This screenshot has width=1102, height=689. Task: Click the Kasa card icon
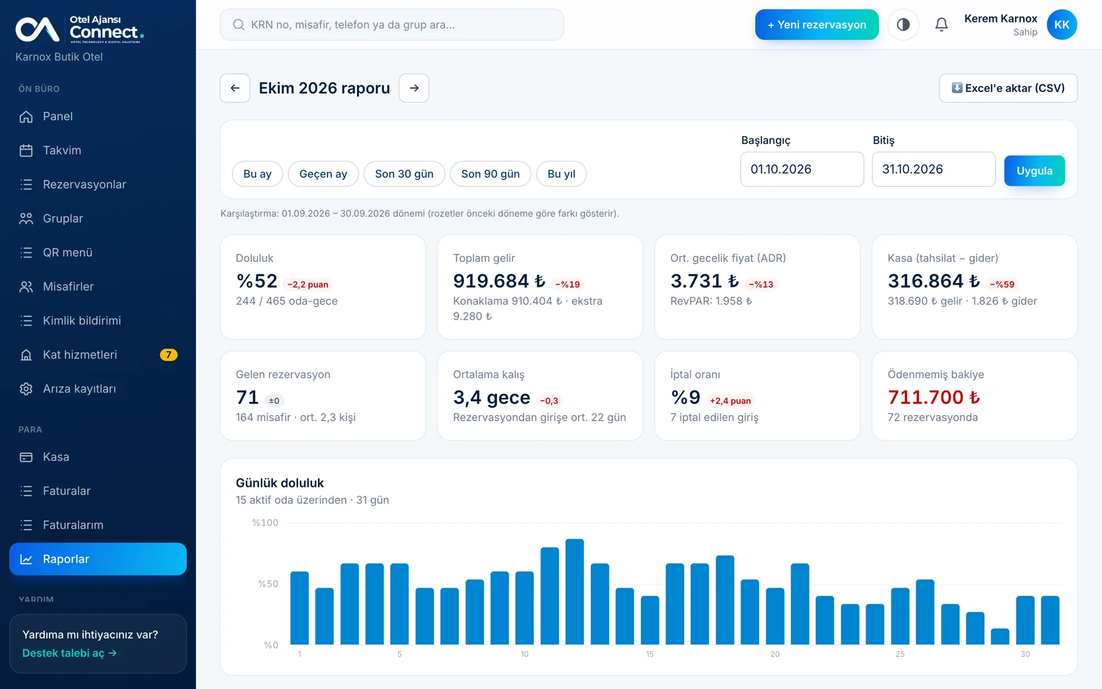(x=26, y=457)
